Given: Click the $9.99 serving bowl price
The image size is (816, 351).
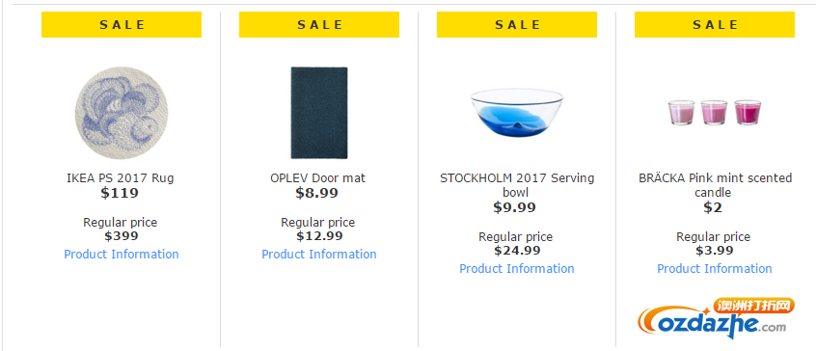Looking at the screenshot, I should point(515,208).
